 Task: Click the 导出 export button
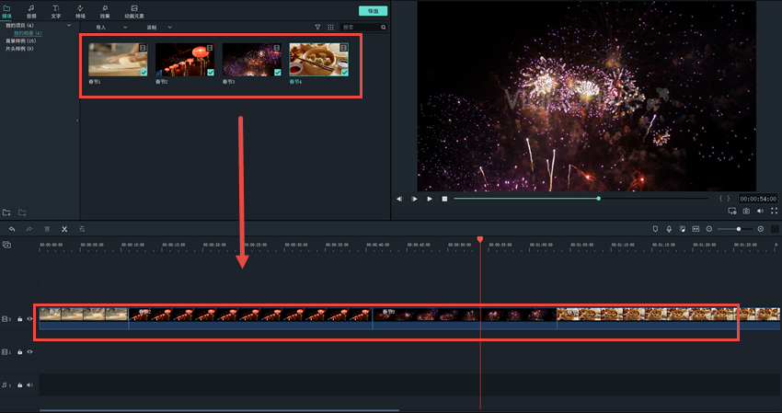(373, 11)
